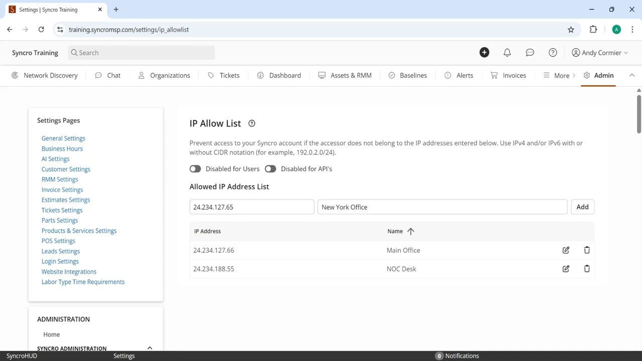Open AI Settings link

[x=56, y=159]
